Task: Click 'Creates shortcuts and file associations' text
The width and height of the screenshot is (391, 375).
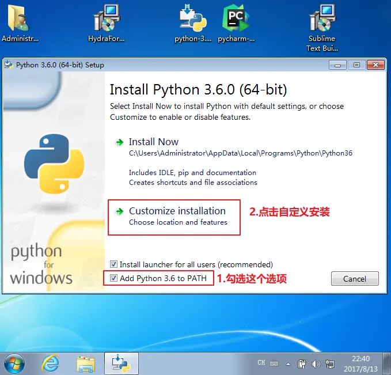Action: (193, 183)
